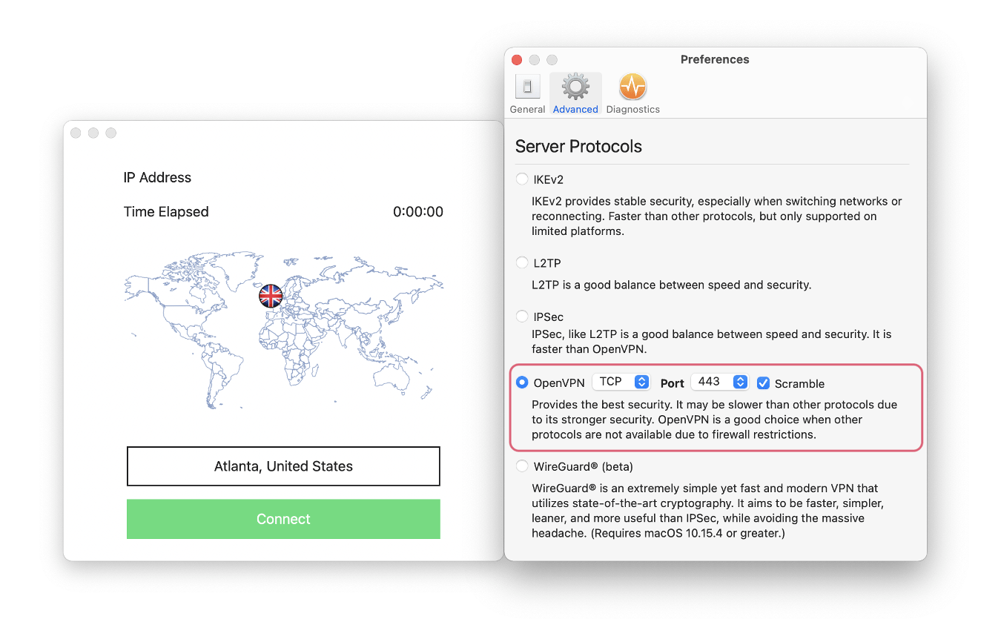This screenshot has height=619, width=1001.
Task: Click the elapsed time display
Action: [418, 211]
